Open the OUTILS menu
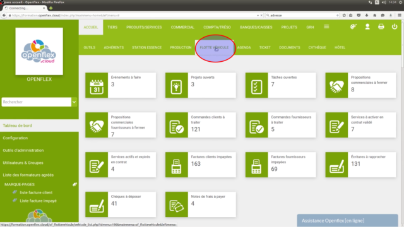Viewport: 404px width, 227px height. tap(90, 48)
